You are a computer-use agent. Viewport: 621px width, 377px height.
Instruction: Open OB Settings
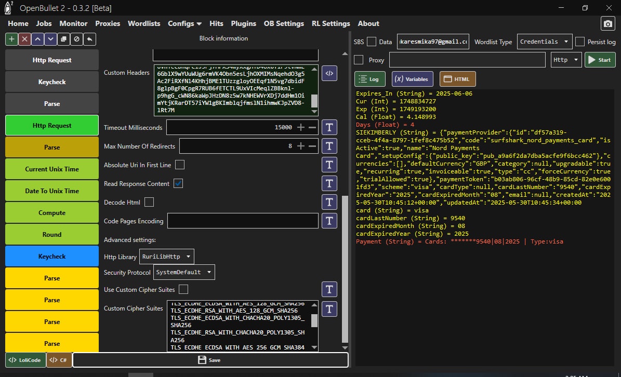click(284, 24)
